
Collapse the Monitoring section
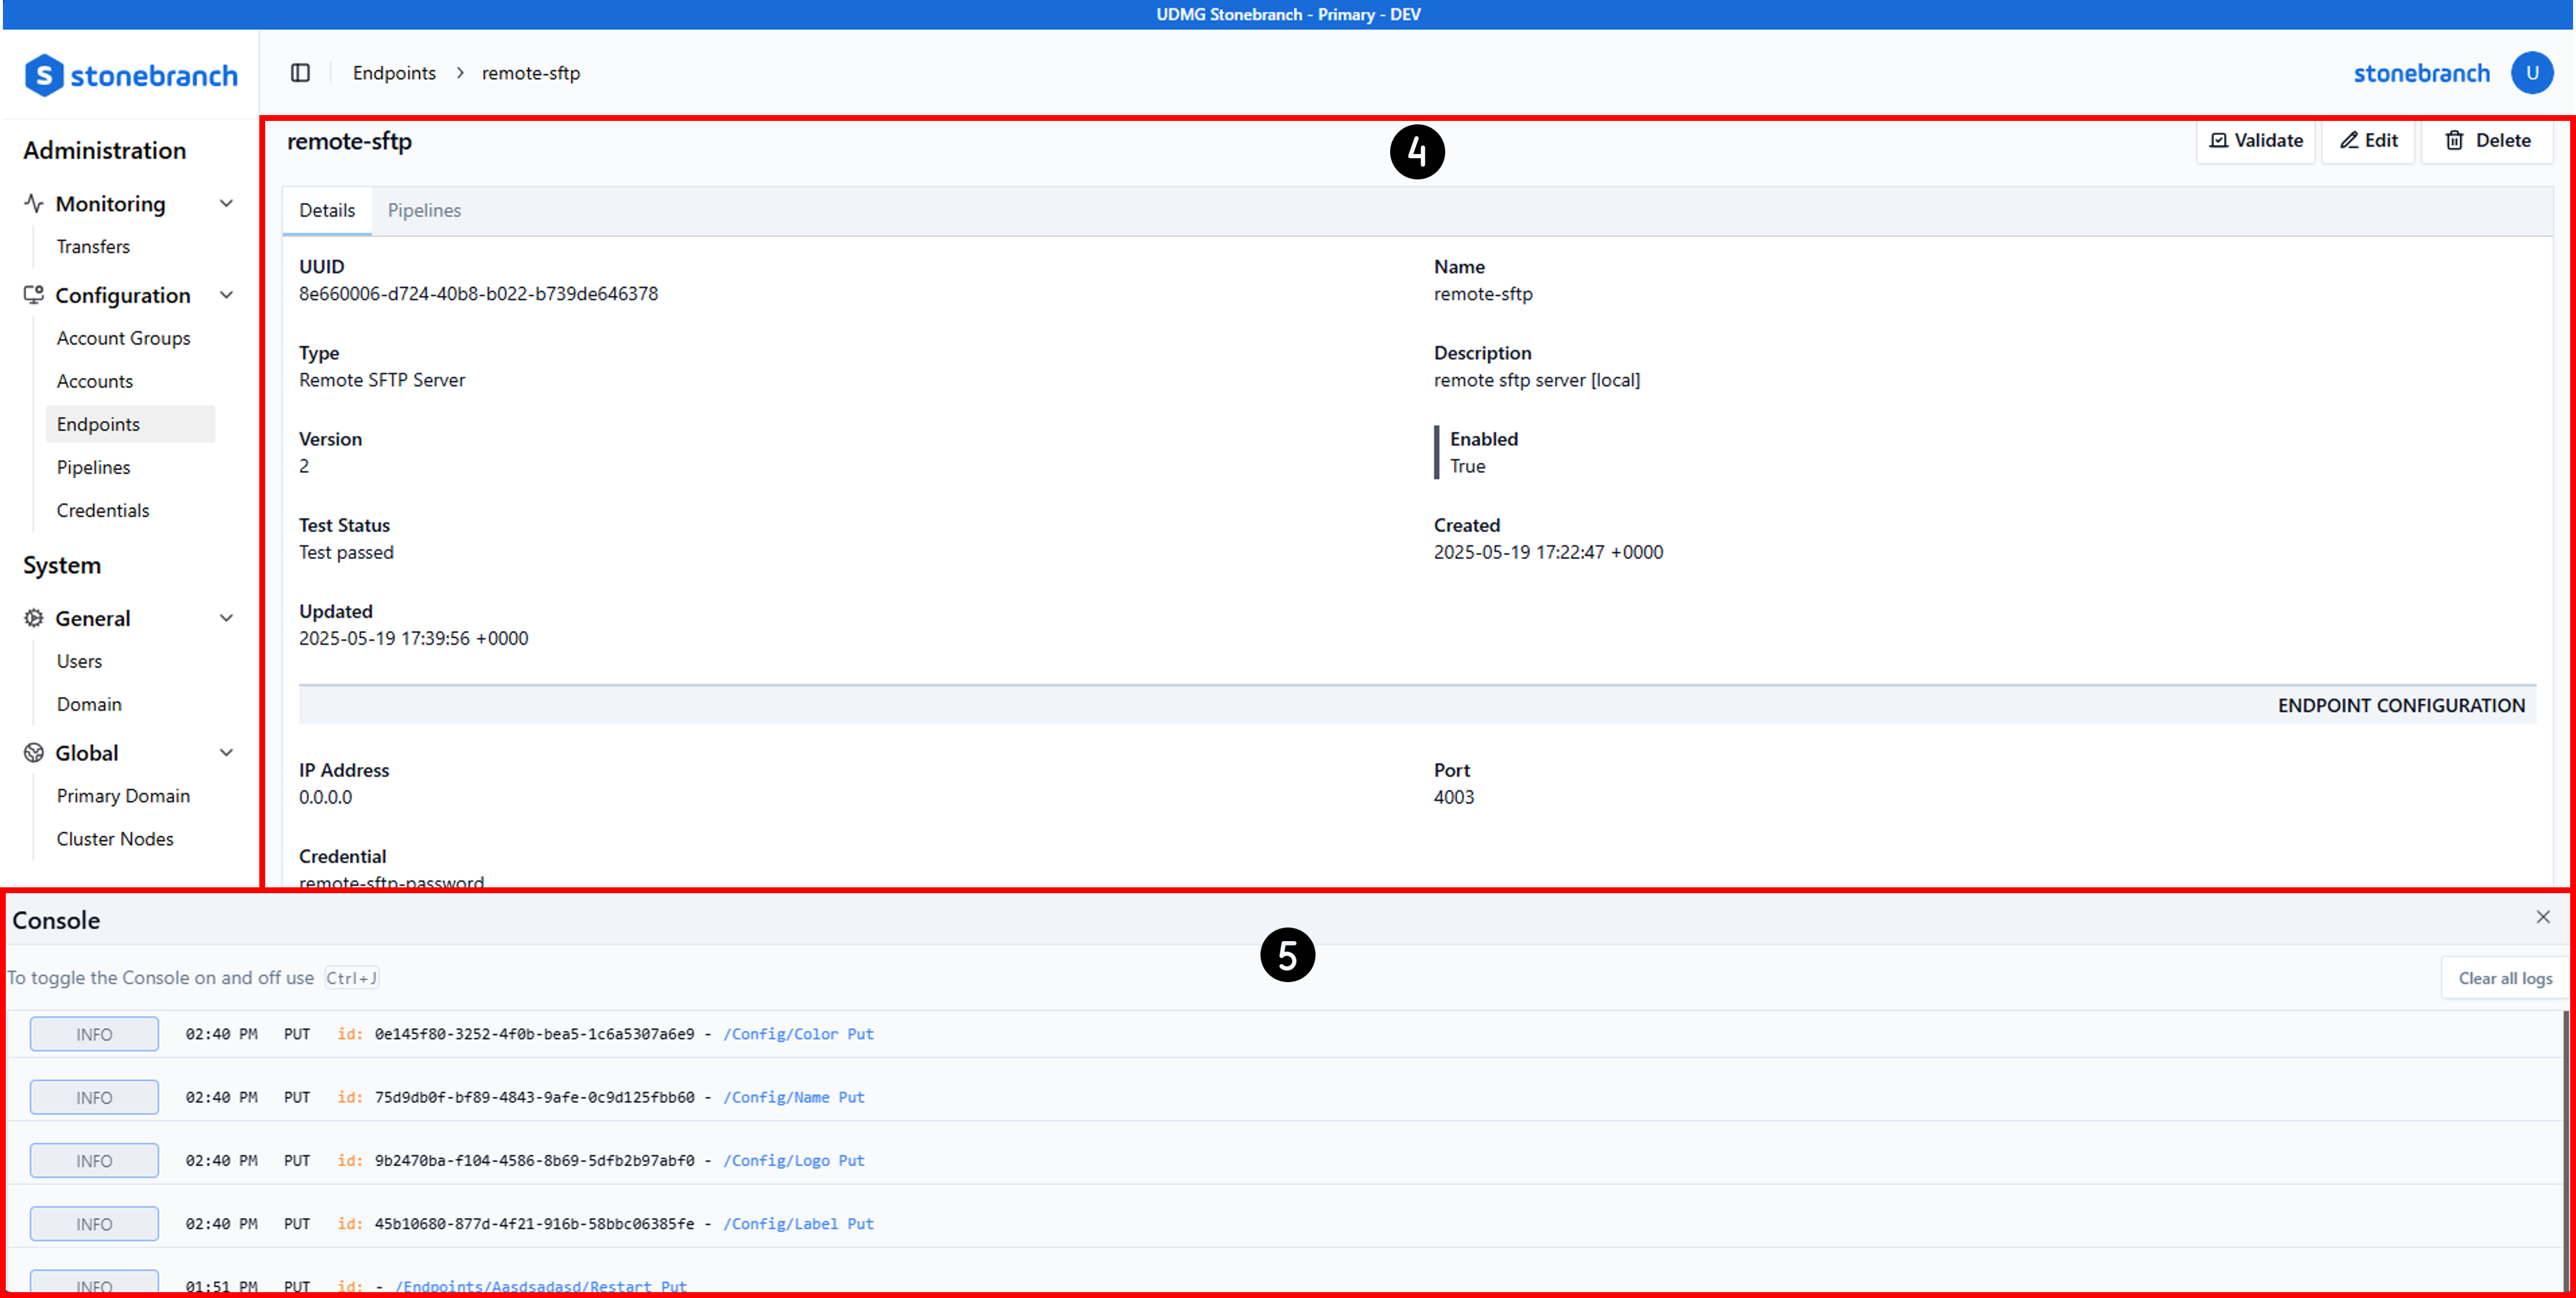click(227, 203)
